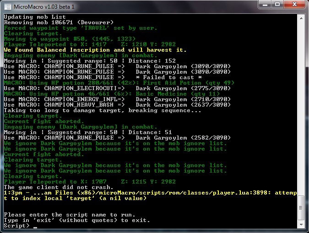
Task: Click 'Taking too long to damage target' line
Action: coord(103,110)
